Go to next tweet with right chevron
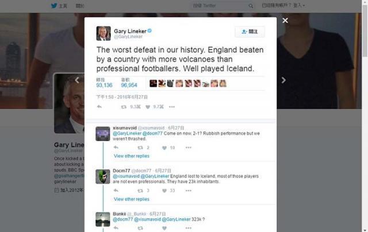Image resolution: width=368 pixels, height=232 pixels. point(283,80)
